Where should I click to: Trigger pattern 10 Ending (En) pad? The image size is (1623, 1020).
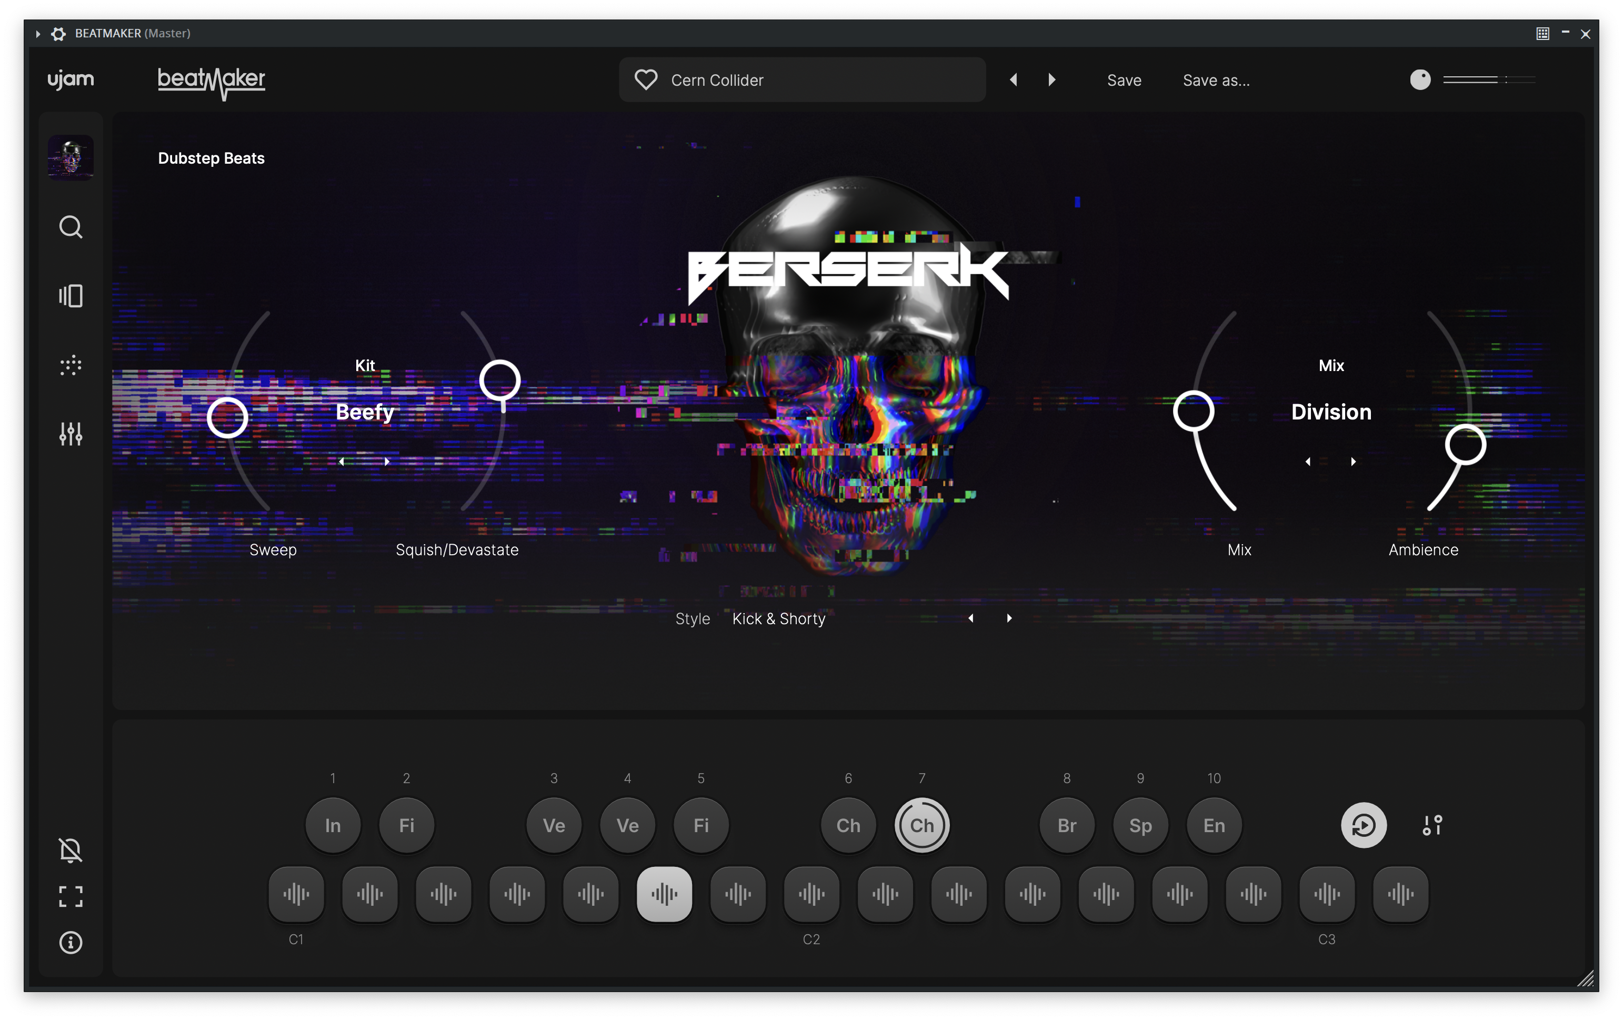point(1214,825)
